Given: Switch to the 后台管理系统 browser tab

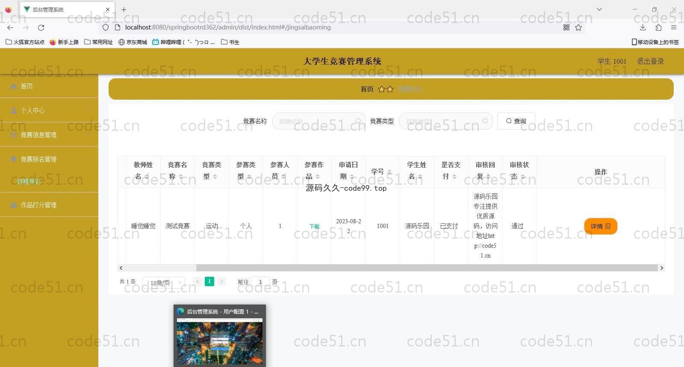Looking at the screenshot, I should click(x=64, y=9).
